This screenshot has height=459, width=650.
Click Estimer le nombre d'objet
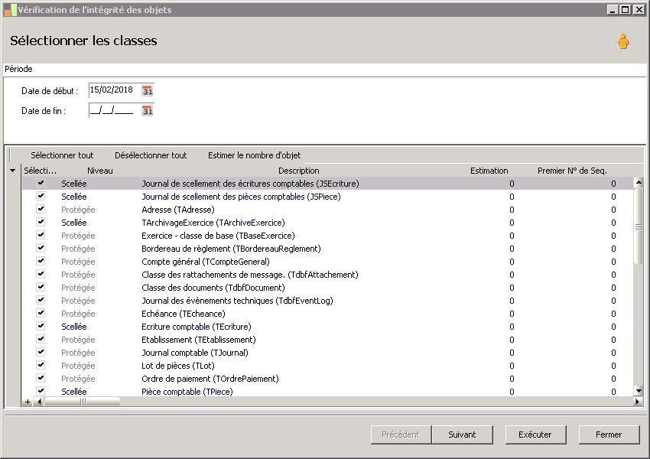pos(254,155)
